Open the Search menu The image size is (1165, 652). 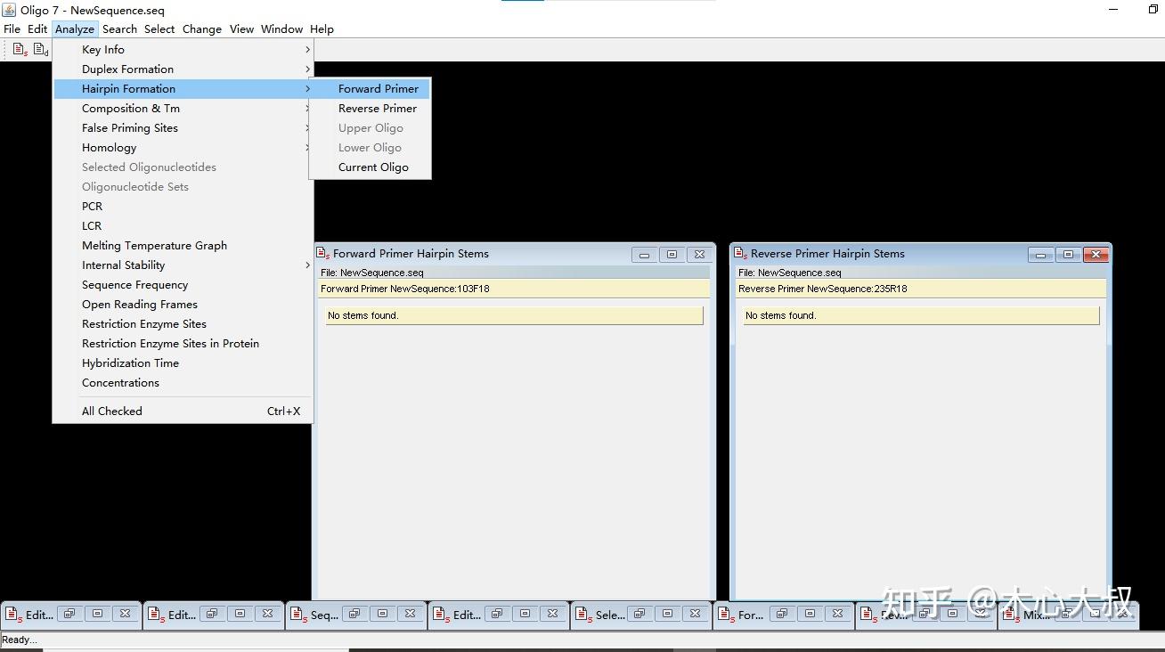click(x=119, y=29)
